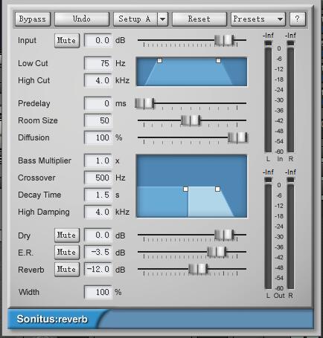
Task: Open the Setup A dropdown arrow
Action: pyautogui.click(x=163, y=19)
